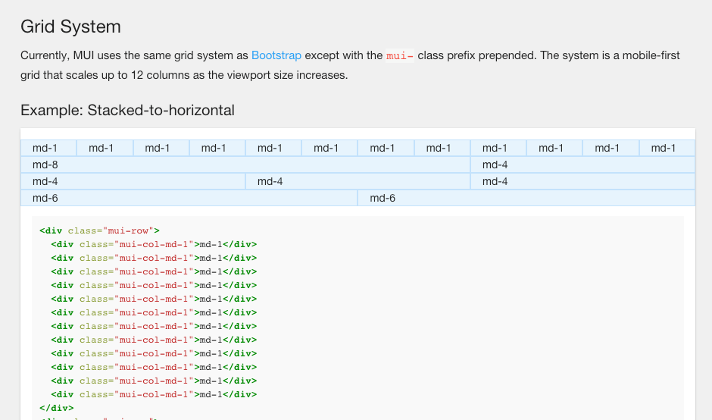This screenshot has height=420, width=712.
Task: Click the md-4 cell beside md-8
Action: (x=582, y=165)
